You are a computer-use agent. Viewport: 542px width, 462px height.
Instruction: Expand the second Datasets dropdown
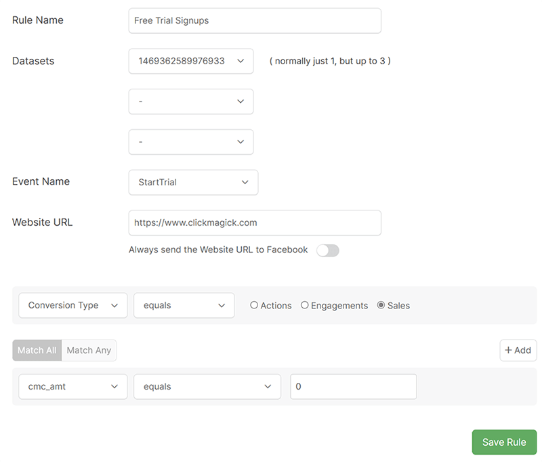click(190, 101)
